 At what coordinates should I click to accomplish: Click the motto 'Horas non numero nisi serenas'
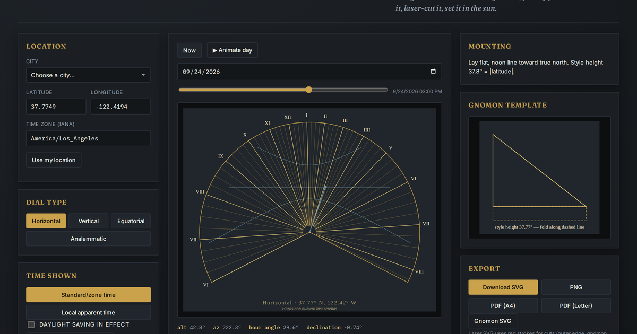coord(309,309)
